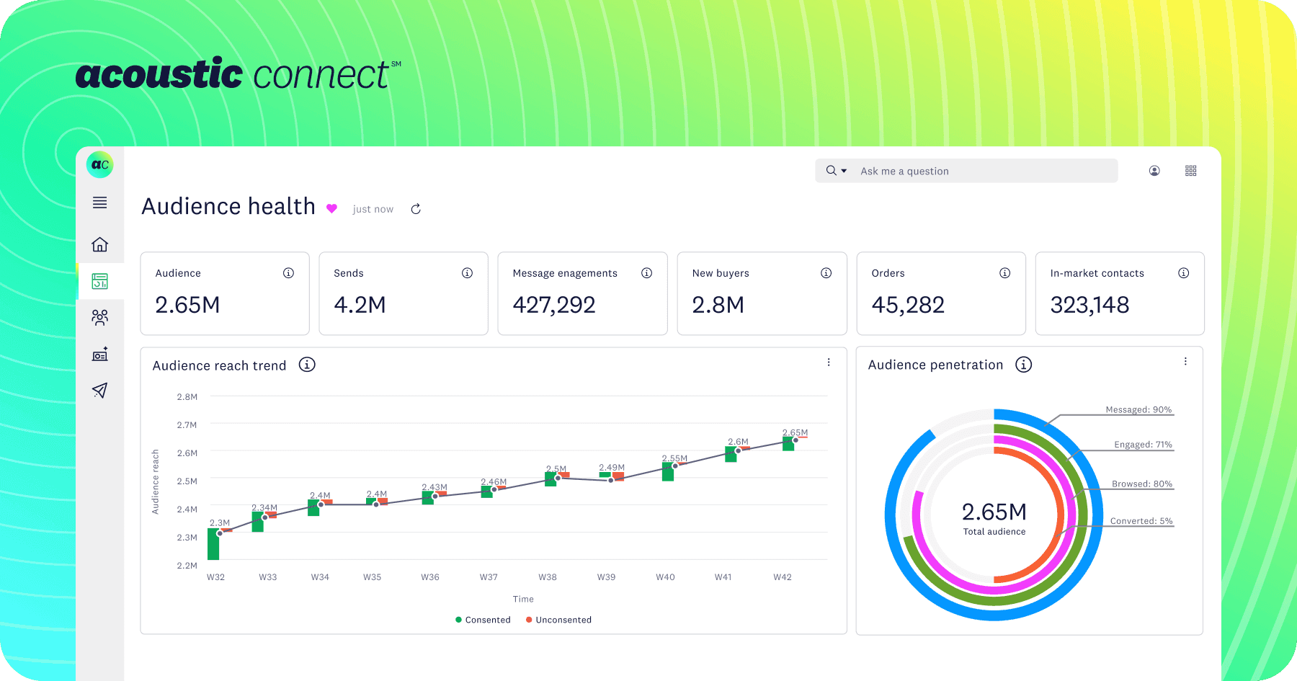Show info for the Orders card
This screenshot has height=681, width=1297.
pyautogui.click(x=1004, y=273)
